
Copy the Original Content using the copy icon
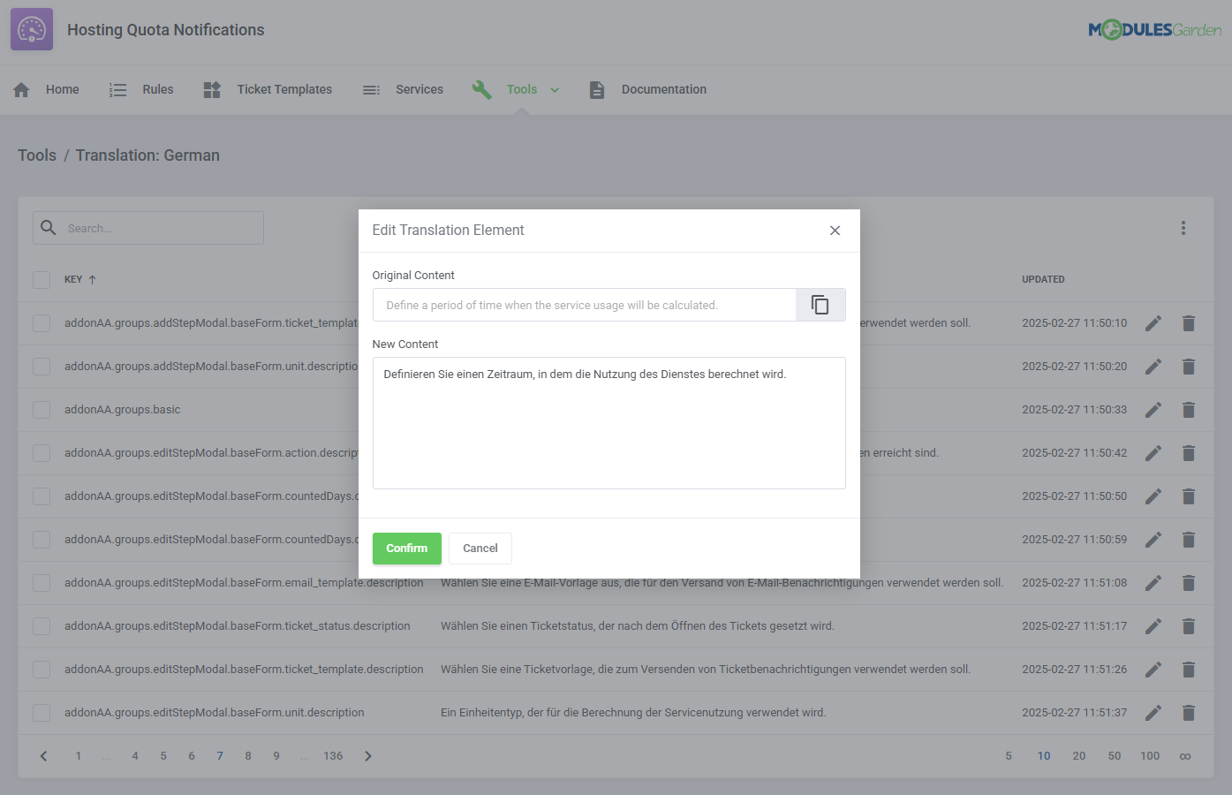[x=820, y=304]
